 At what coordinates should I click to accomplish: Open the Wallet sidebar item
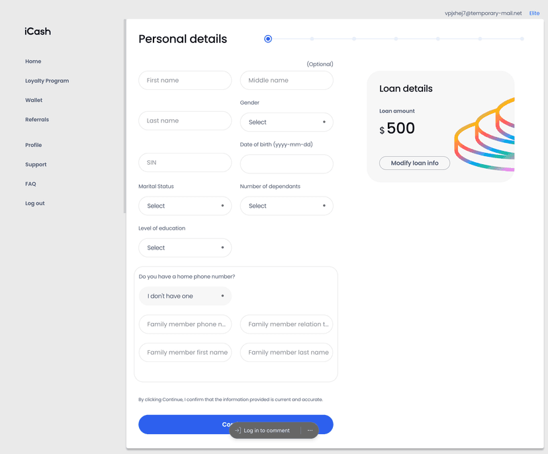coord(34,100)
